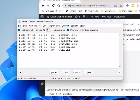Click the Close button in editor

pyautogui.click(x=88, y=72)
